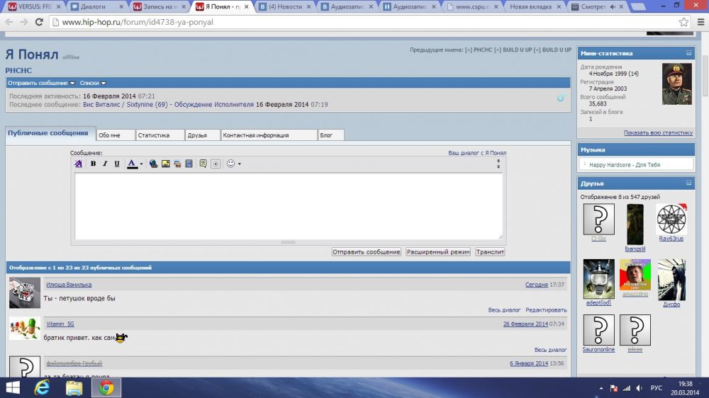709x398 pixels.
Task: Click the Транслит button
Action: pos(490,251)
